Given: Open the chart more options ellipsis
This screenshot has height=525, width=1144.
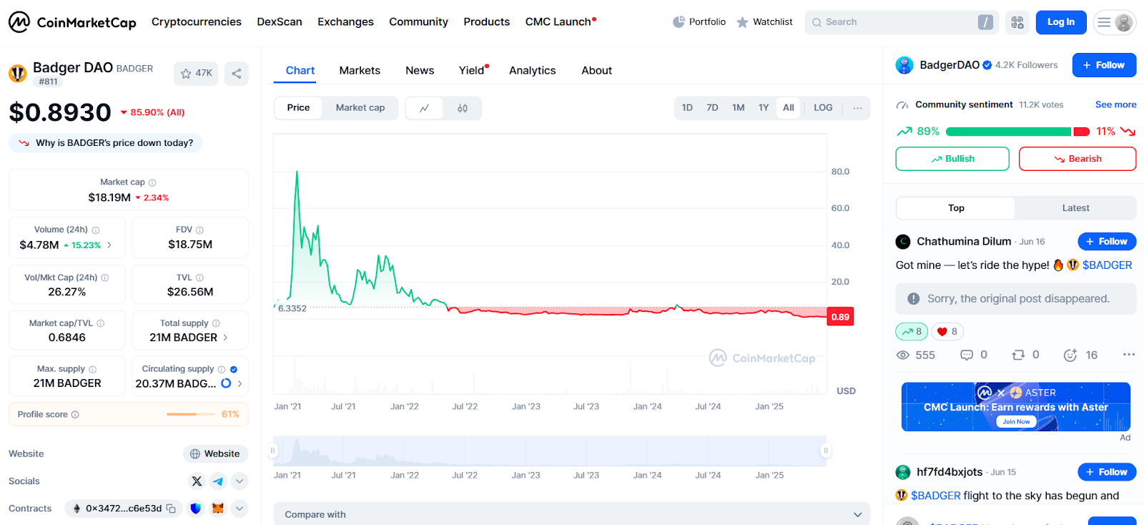Looking at the screenshot, I should (857, 108).
